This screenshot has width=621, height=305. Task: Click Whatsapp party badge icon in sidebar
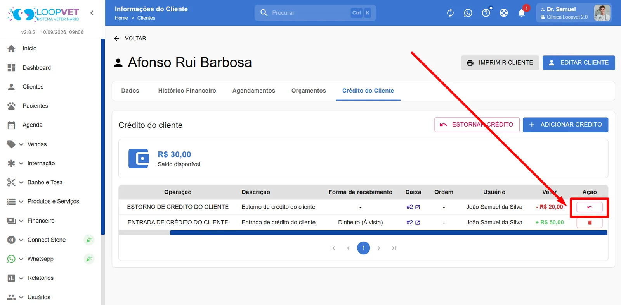(89, 259)
